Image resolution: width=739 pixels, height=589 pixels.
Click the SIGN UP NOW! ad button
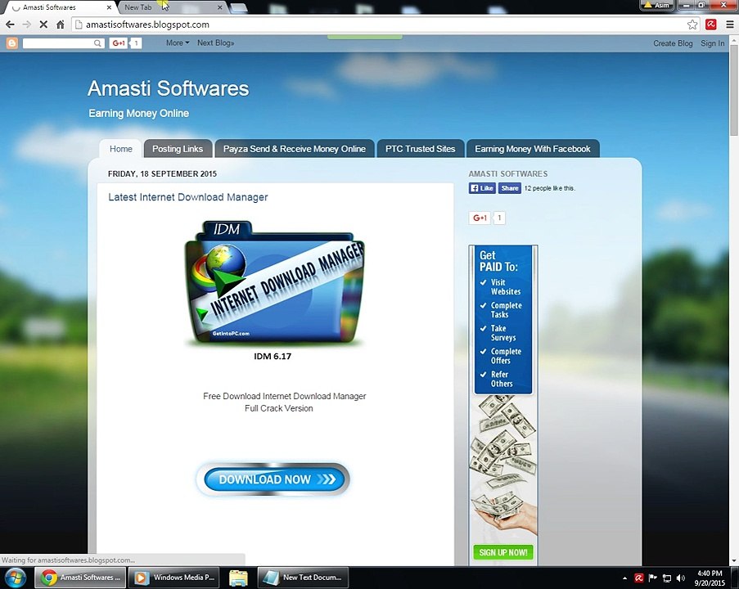502,552
